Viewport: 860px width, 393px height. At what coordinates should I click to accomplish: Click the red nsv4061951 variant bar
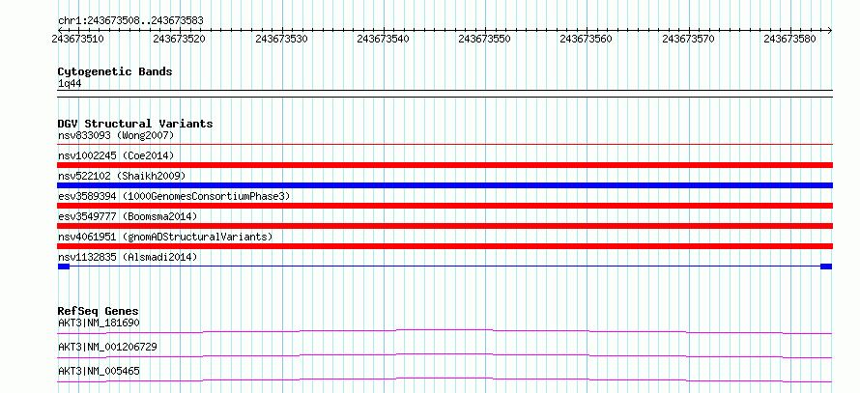point(445,246)
